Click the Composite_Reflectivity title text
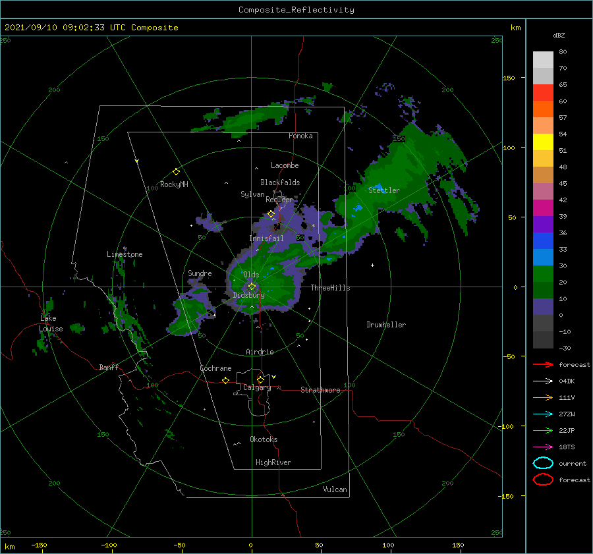The image size is (593, 554). click(296, 10)
